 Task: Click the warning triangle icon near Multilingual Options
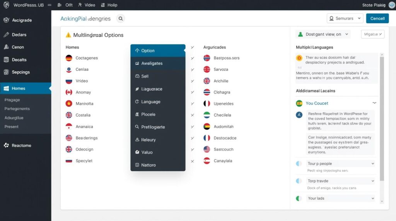(68, 35)
